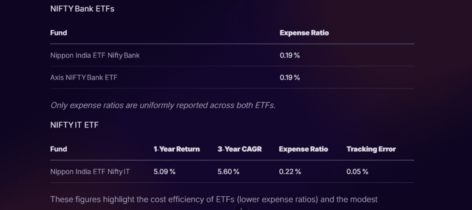Click the 0.05% tracking error value
Screen dimensions: 472x210
[x=357, y=172]
